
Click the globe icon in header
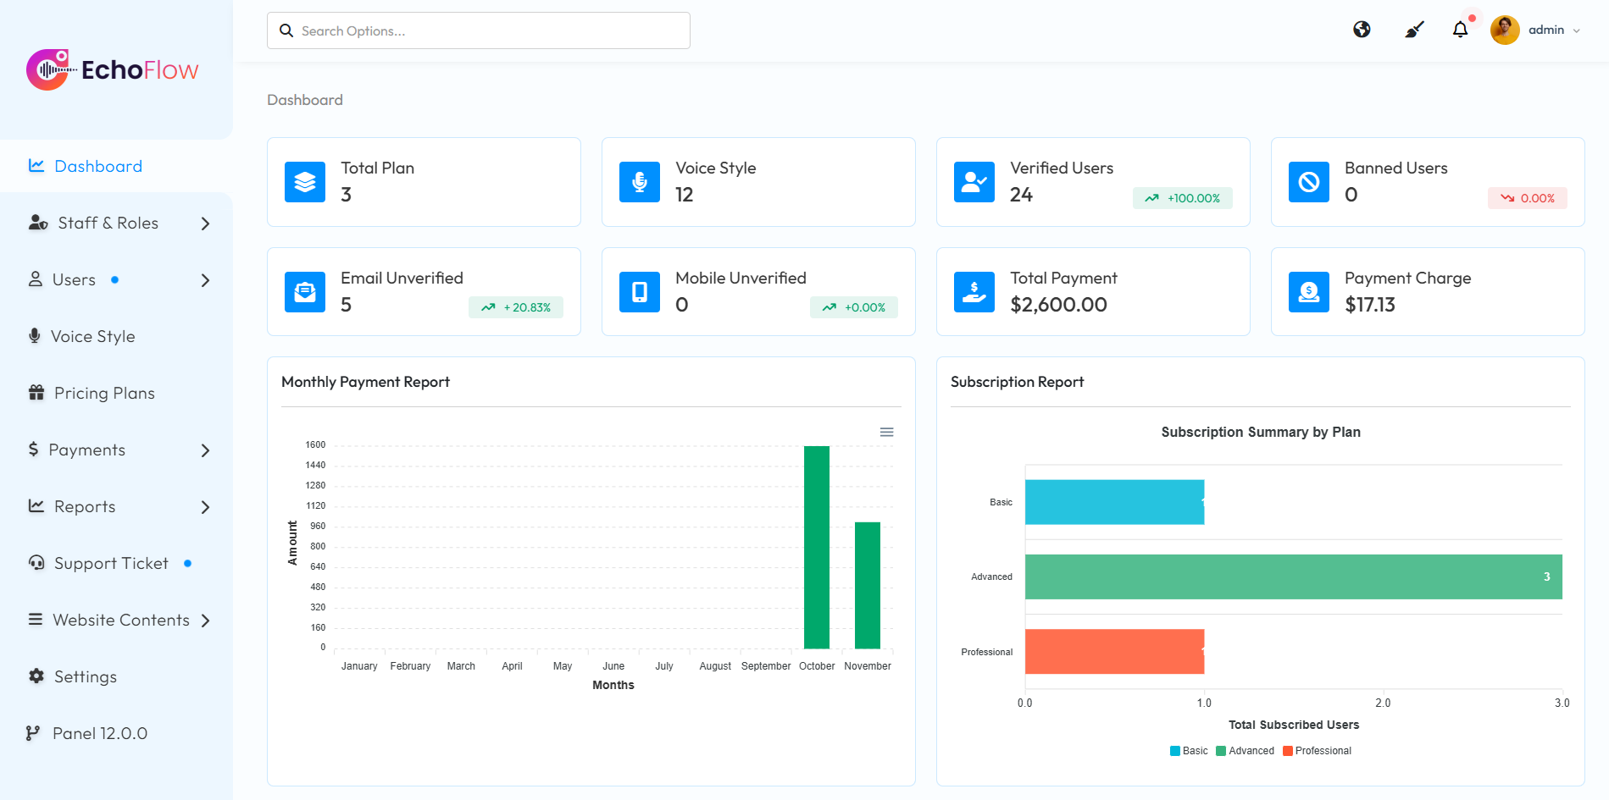tap(1362, 30)
